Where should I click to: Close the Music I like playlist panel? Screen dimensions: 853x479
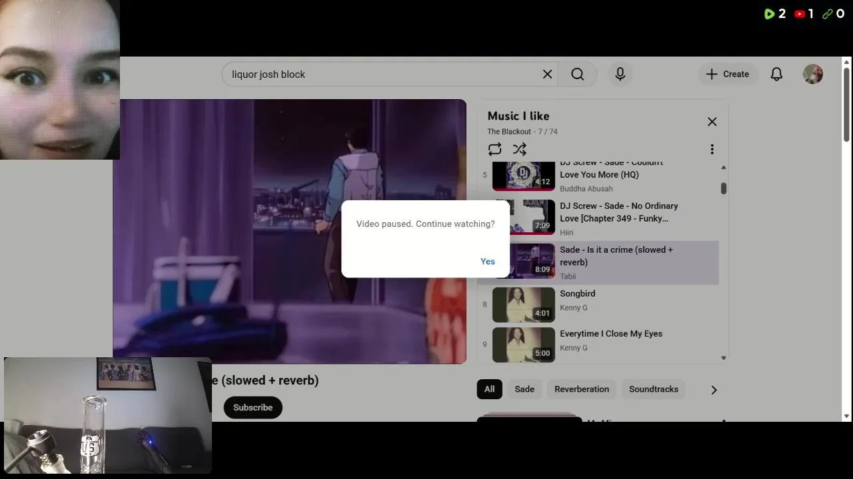(712, 122)
